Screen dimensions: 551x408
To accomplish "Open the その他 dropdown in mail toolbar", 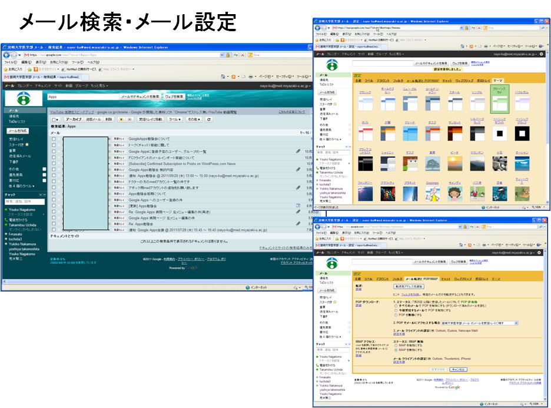I will pos(194,119).
